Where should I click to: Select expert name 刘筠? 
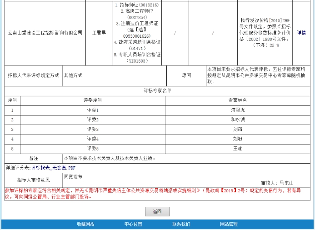pyautogui.click(x=237, y=129)
